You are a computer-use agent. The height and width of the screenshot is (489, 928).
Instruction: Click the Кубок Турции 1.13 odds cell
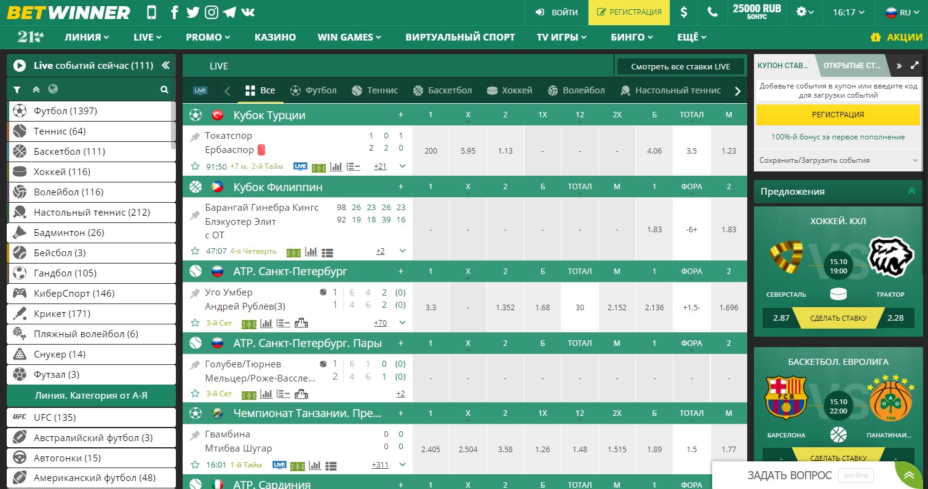pyautogui.click(x=505, y=151)
